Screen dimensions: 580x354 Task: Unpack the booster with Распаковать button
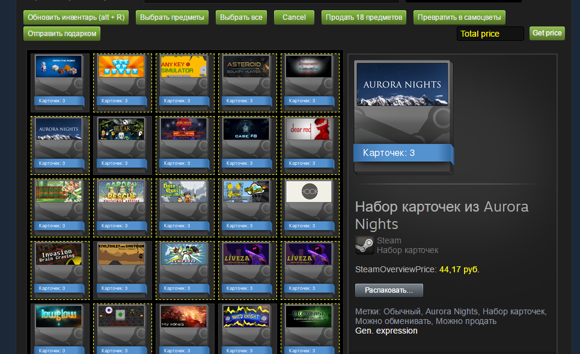tap(389, 290)
